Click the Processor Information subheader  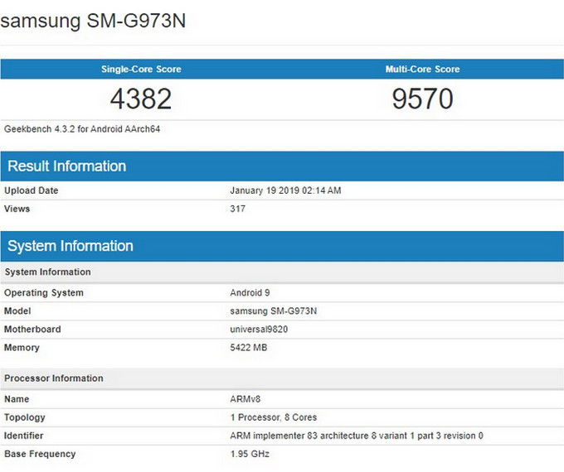tap(282, 378)
